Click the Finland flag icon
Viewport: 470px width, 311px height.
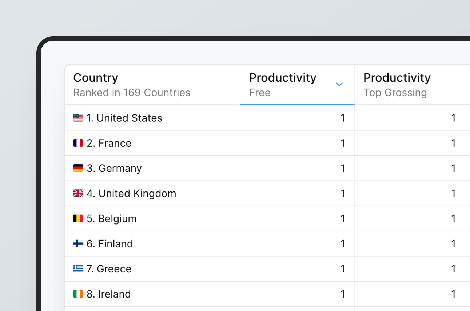coord(78,243)
